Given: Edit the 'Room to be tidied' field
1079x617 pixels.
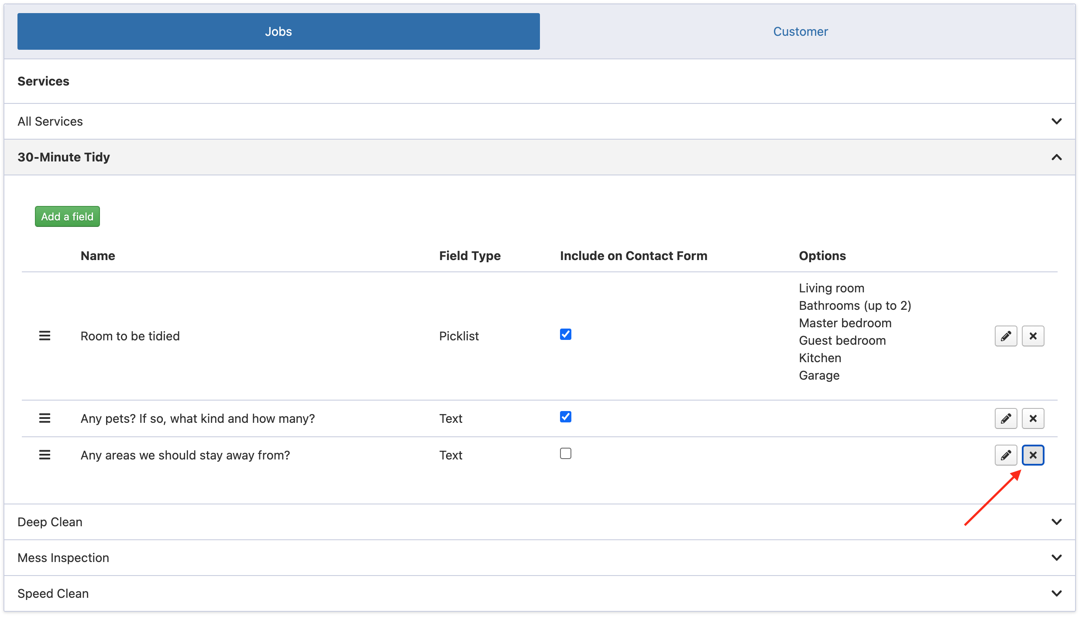Looking at the screenshot, I should point(1006,336).
